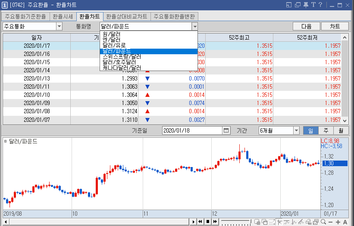Screen dimensions: 354x226
Task: Click the 다음 button
Action: [x=307, y=26]
